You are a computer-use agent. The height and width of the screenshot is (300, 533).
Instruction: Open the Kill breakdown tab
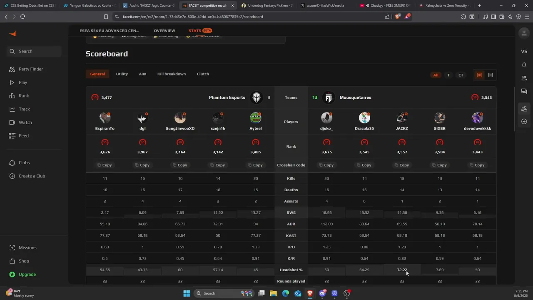(172, 74)
